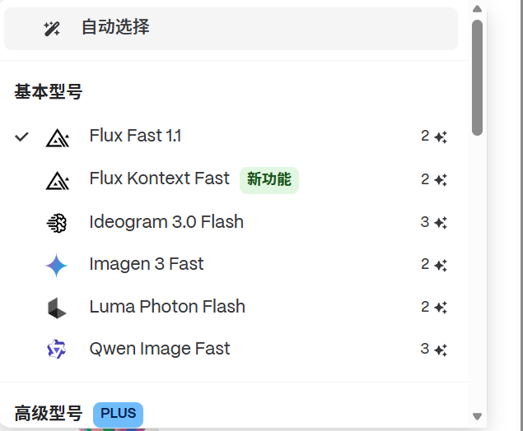The image size is (523, 431).
Task: Click the scrollbar down arrow
Action: coord(477,417)
